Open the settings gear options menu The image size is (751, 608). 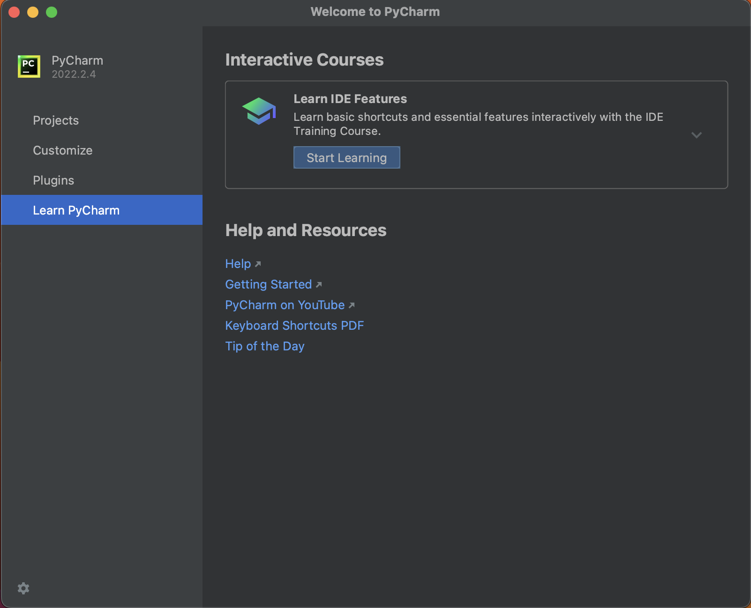tap(23, 588)
